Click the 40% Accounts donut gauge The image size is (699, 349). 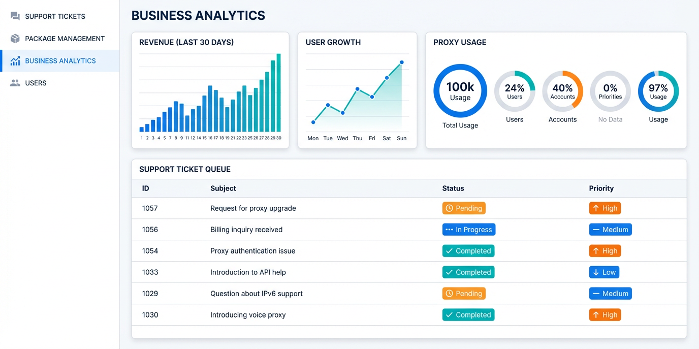click(x=562, y=91)
